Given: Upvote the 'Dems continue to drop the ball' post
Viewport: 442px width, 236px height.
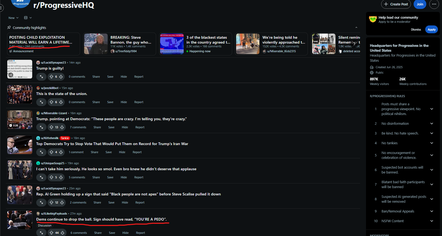Looking at the screenshot, I should point(51,233).
